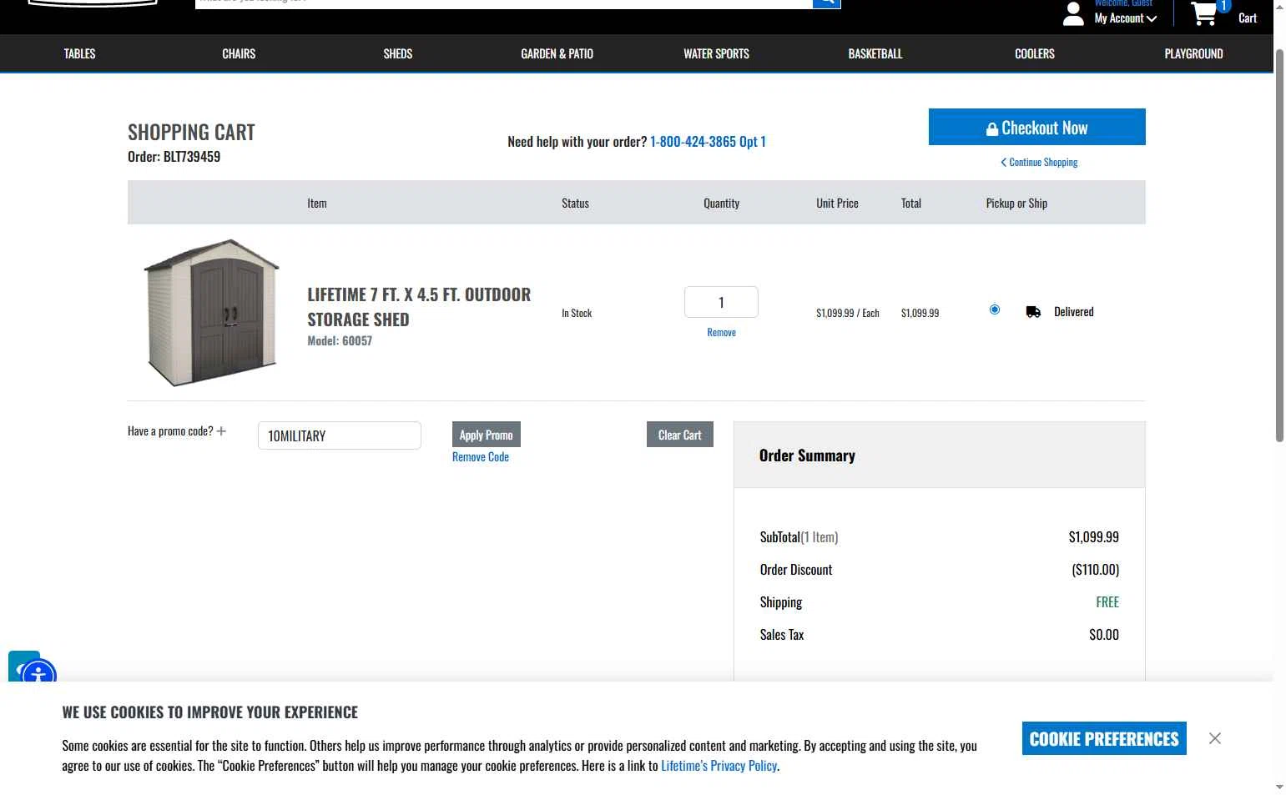1286x795 pixels.
Task: Expand promo code plus icon
Action: (221, 431)
